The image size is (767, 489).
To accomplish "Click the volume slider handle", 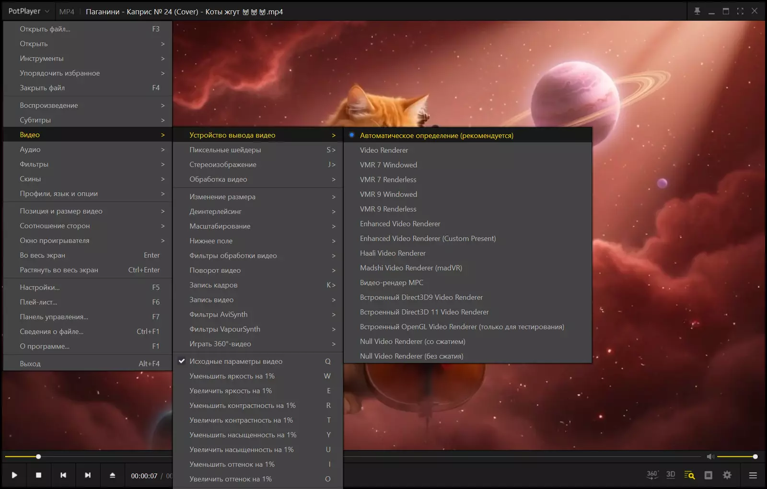I will [x=755, y=456].
